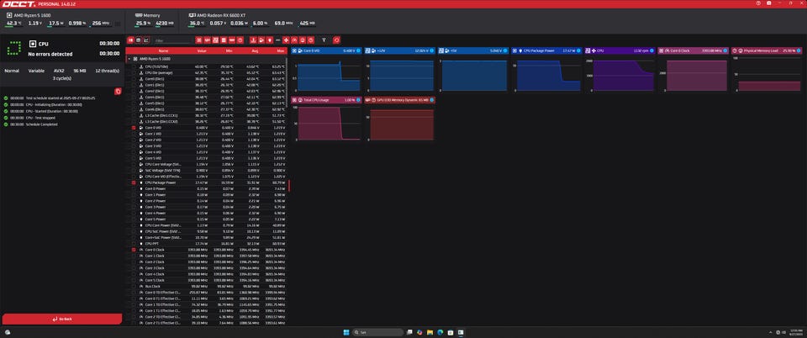Switch to the graph view mode icon
Viewport: 807px width, 338px height.
coord(146,40)
